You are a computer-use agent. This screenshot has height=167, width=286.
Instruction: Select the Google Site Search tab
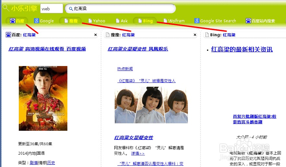point(215,21)
